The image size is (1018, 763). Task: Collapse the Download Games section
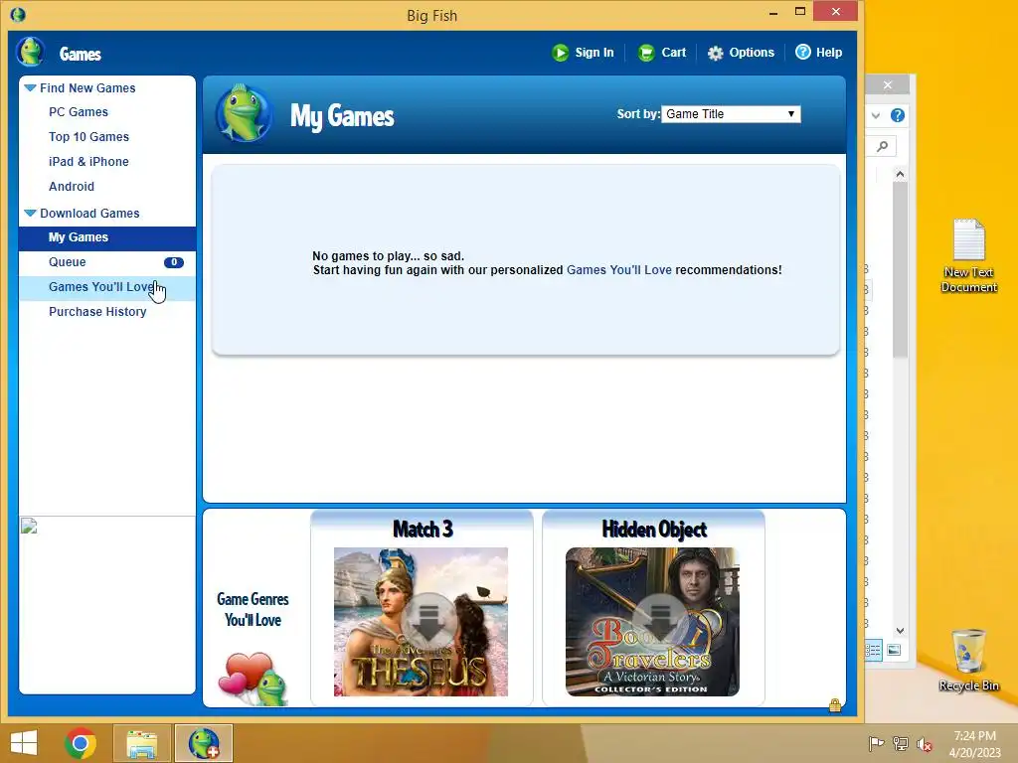(30, 213)
